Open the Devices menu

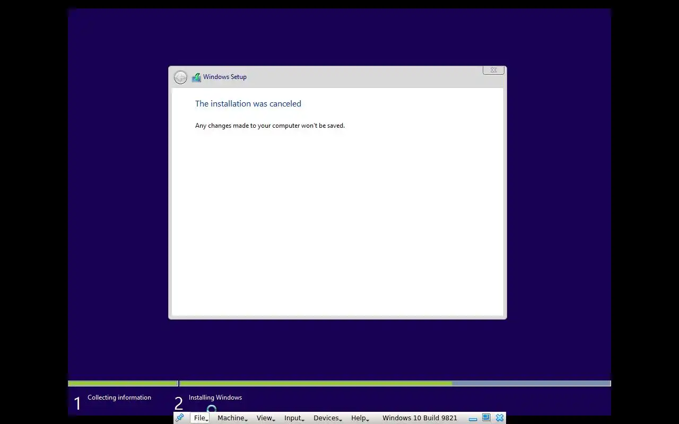327,418
